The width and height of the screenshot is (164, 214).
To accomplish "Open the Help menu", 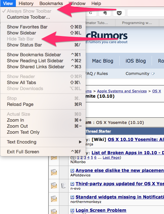I will (96, 3).
